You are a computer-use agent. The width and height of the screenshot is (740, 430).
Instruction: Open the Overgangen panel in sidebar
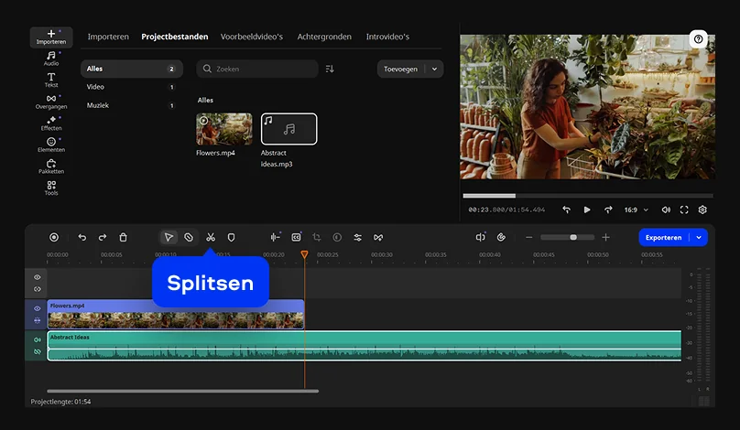[x=51, y=101]
